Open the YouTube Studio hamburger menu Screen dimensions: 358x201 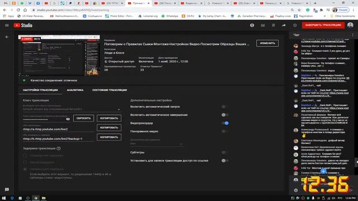7,25
